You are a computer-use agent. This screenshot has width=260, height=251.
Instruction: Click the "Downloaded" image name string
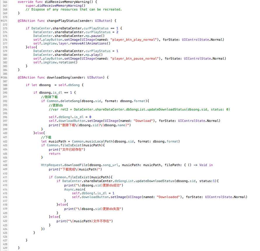point(168,197)
